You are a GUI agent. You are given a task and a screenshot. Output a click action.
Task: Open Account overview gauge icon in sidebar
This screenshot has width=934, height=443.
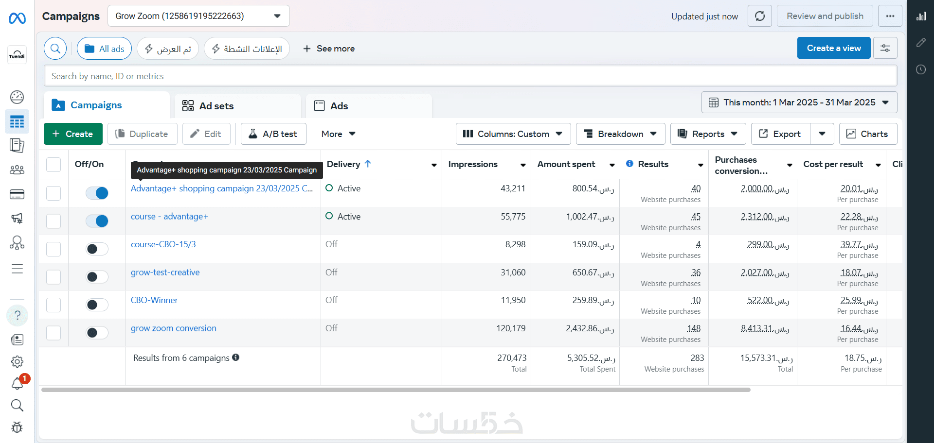tap(17, 97)
